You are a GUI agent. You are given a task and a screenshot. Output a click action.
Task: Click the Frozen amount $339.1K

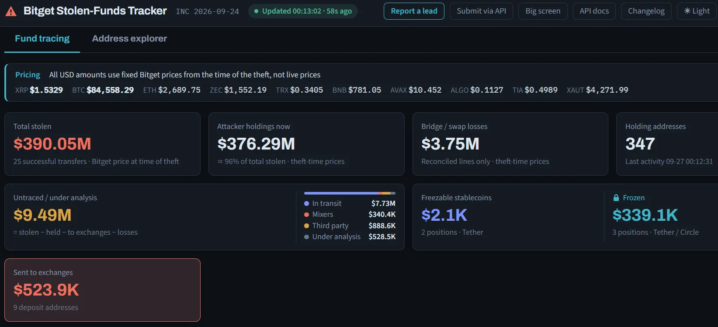pyautogui.click(x=645, y=215)
